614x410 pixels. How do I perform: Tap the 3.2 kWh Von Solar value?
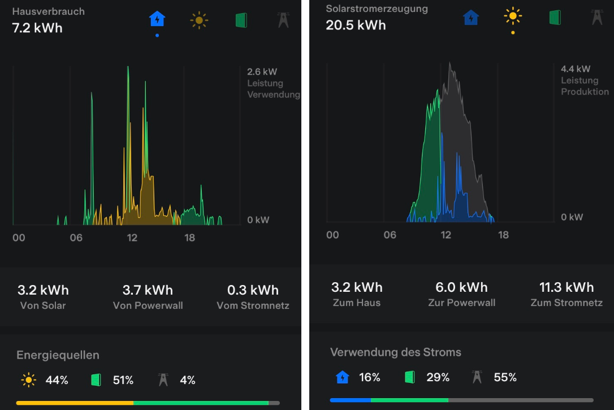(x=43, y=291)
